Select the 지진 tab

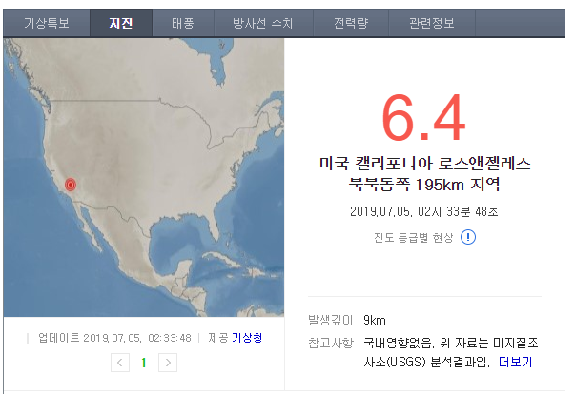[x=121, y=23]
